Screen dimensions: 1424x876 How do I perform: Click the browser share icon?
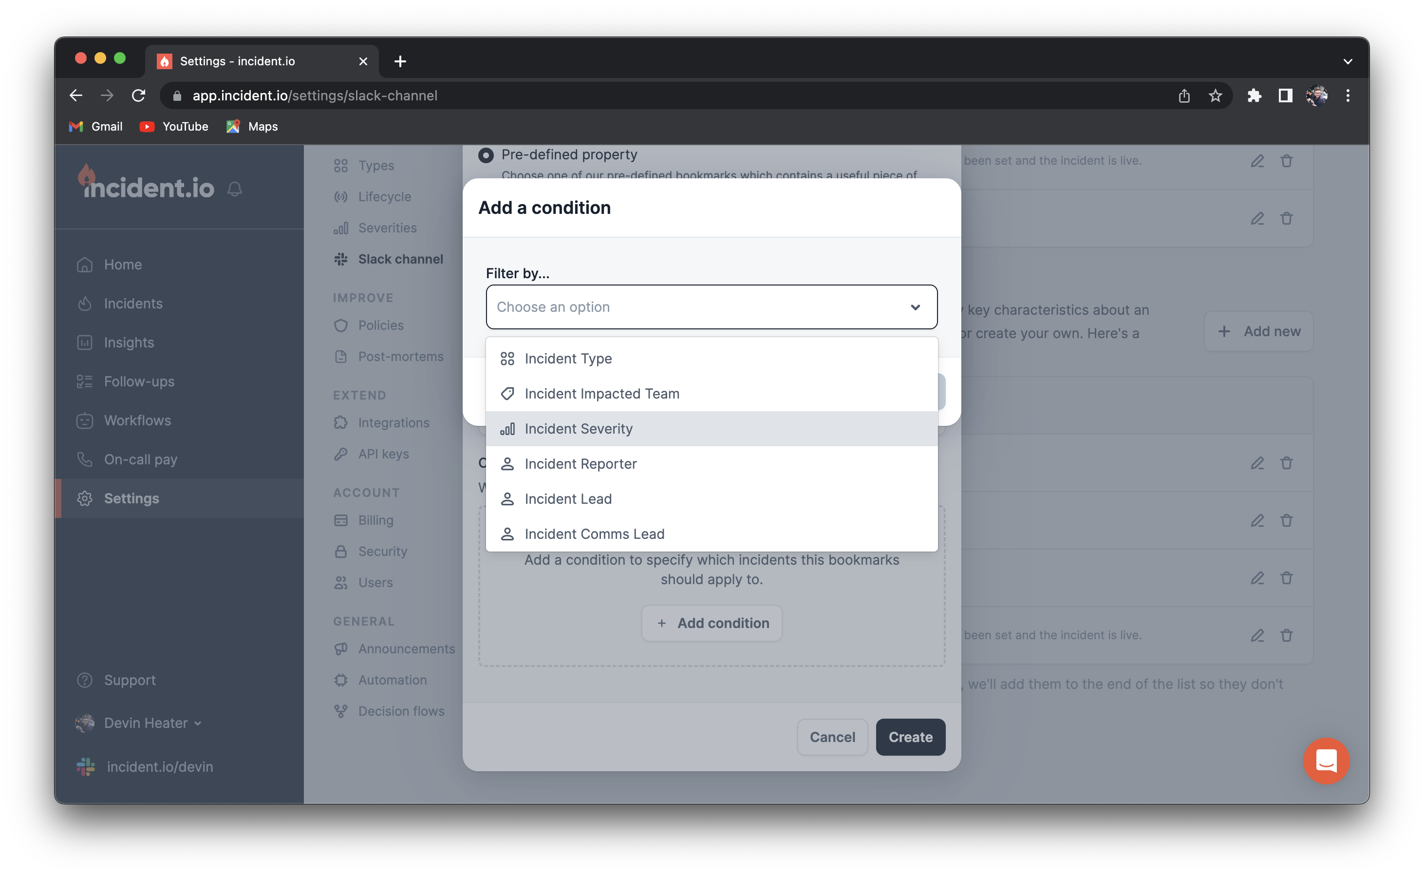point(1184,95)
